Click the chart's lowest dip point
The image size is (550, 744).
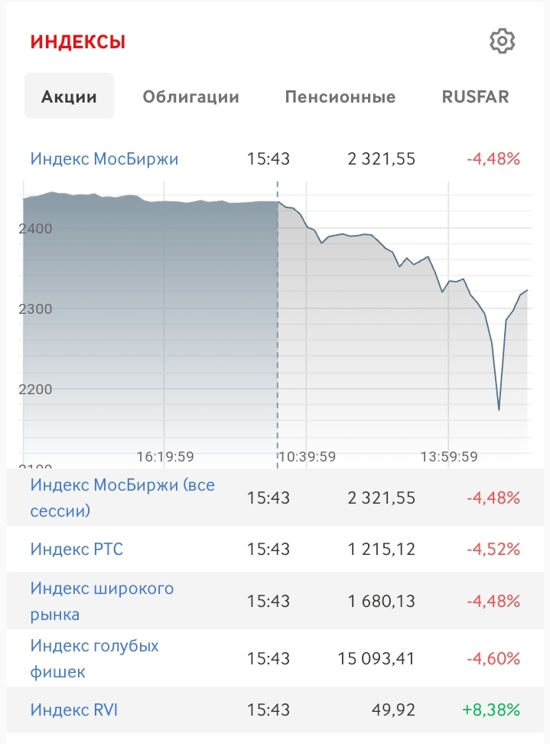coord(499,409)
